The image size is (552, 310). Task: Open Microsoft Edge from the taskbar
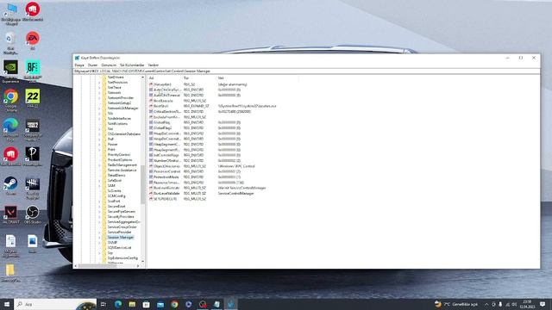tap(118, 304)
